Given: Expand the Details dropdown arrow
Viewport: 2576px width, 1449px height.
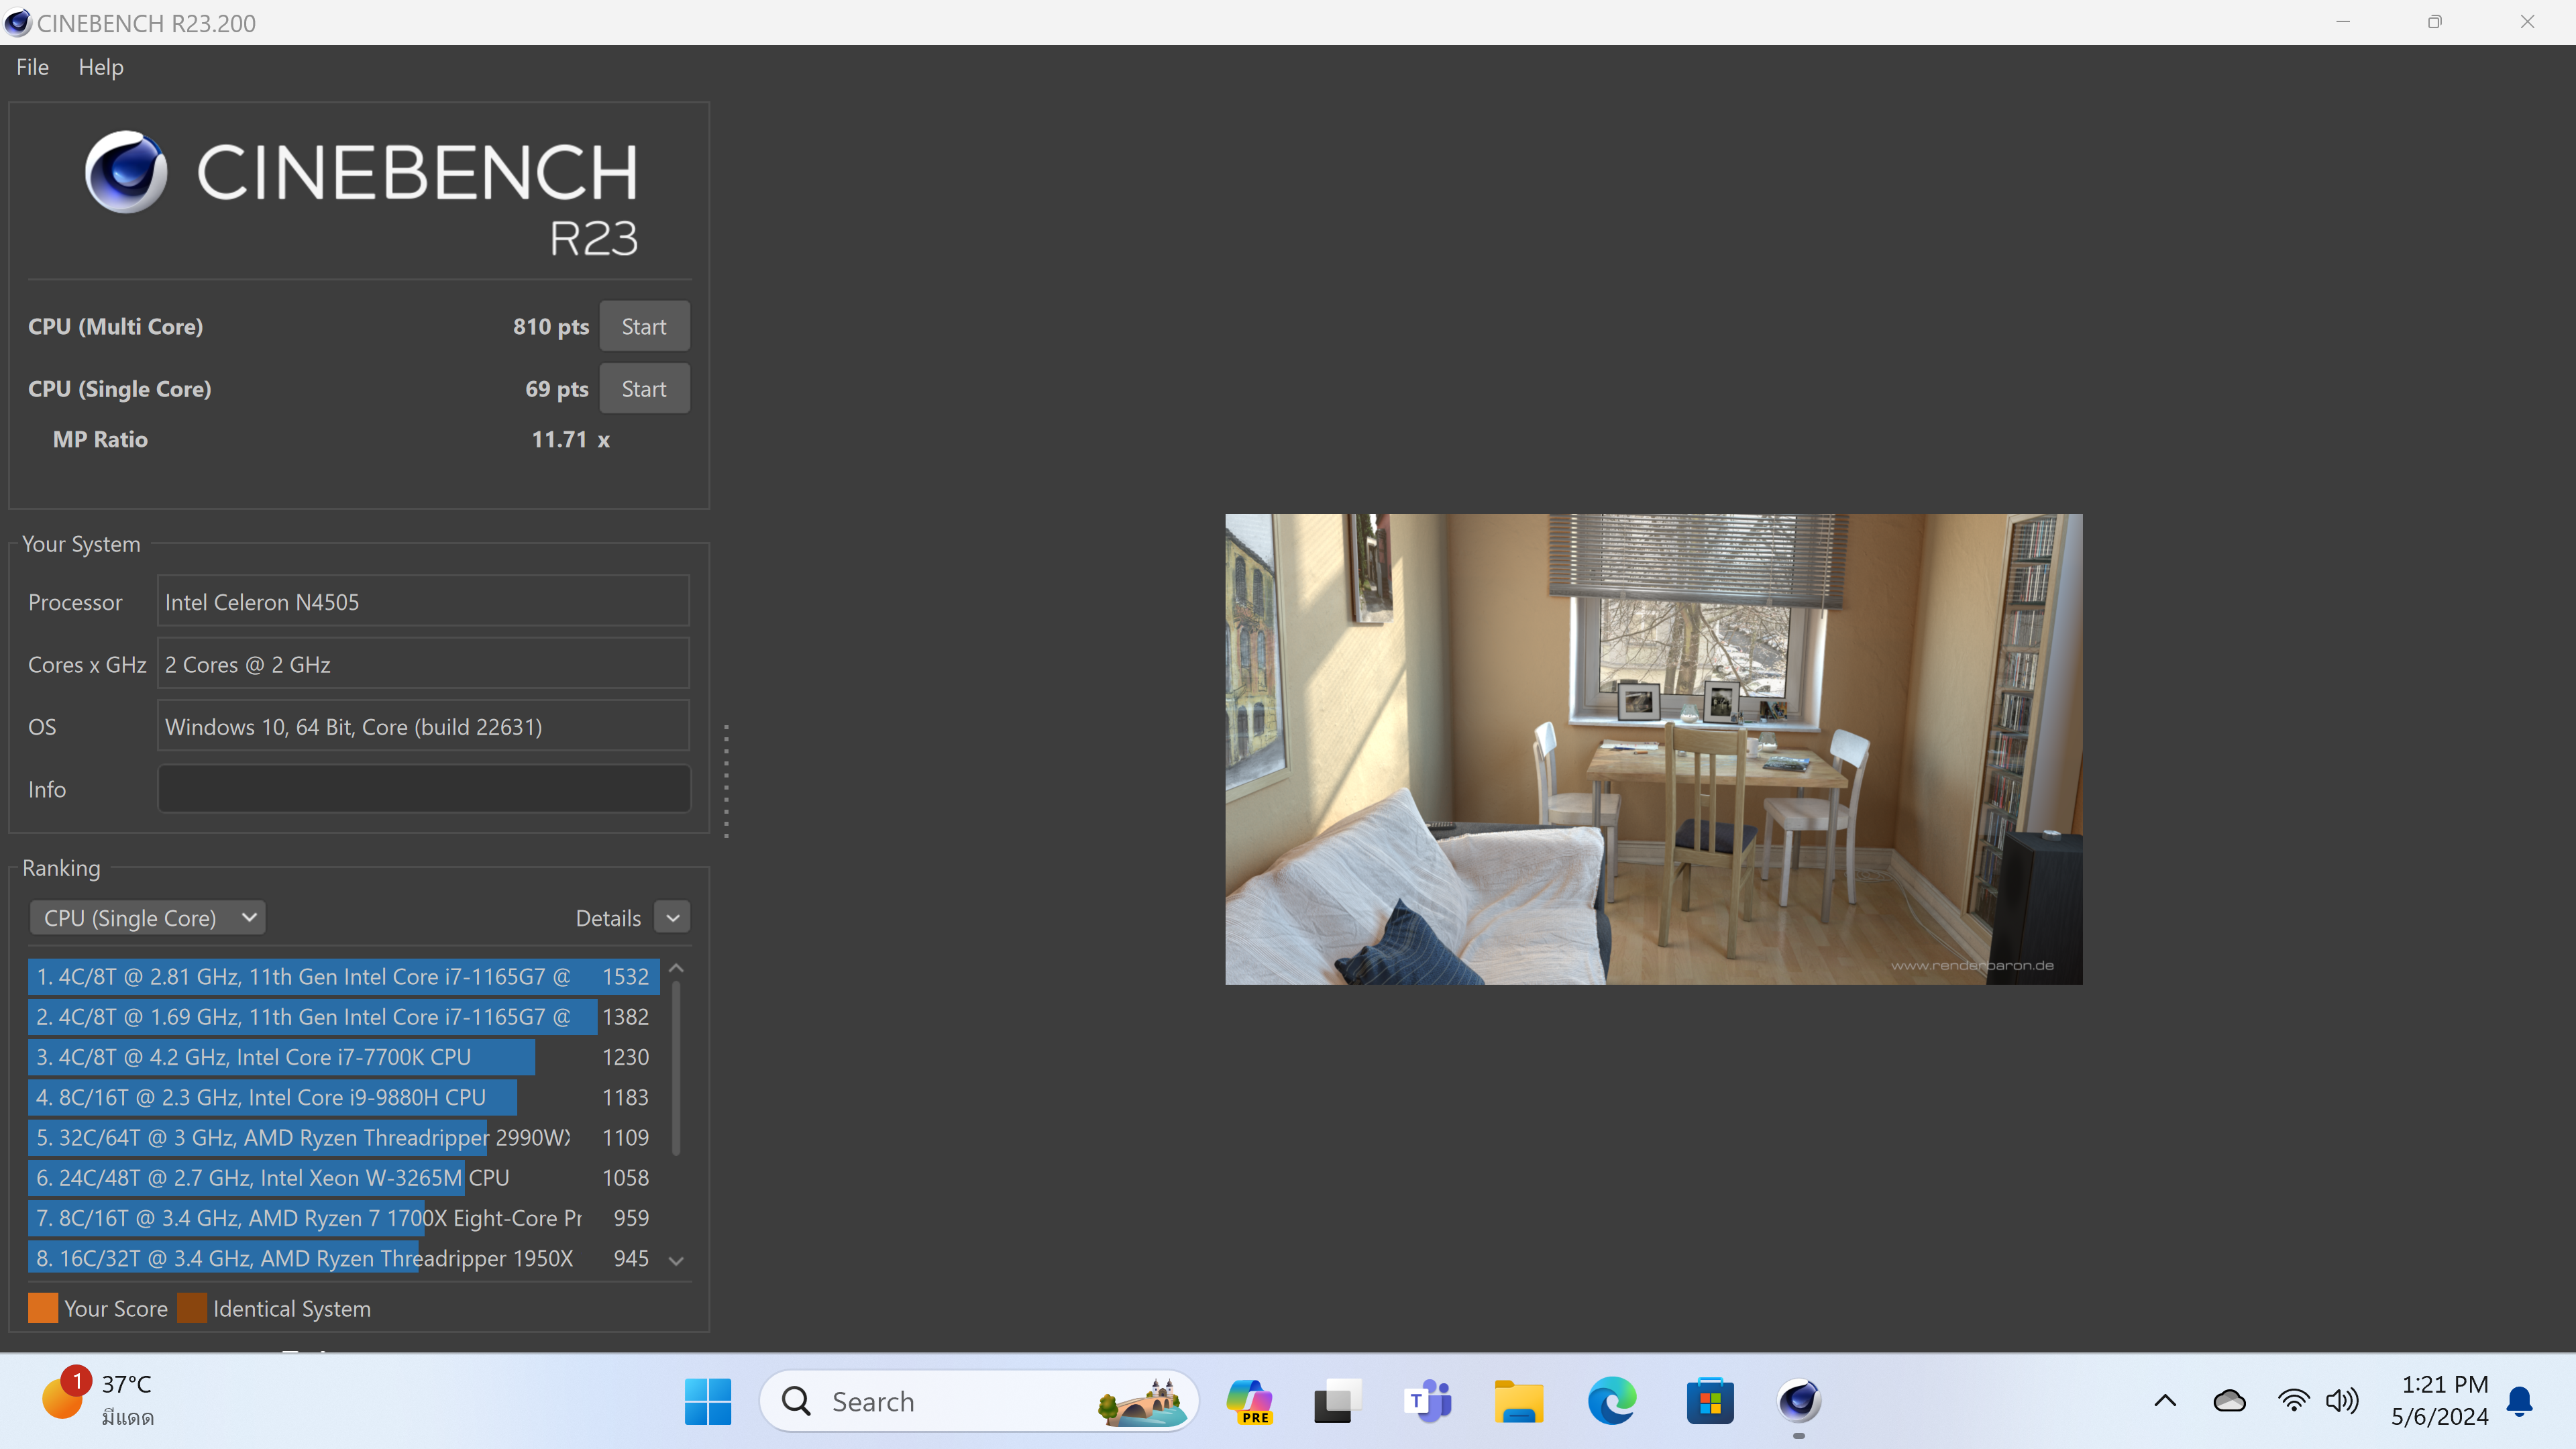Looking at the screenshot, I should click(x=673, y=917).
